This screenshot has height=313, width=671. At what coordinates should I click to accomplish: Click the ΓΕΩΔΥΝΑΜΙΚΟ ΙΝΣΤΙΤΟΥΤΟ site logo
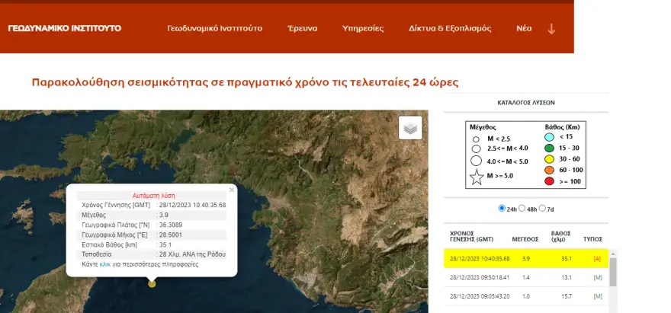(x=64, y=28)
